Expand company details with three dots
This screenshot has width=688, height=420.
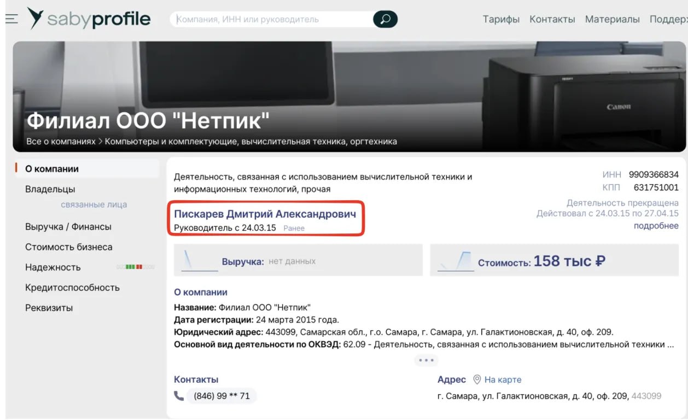[425, 360]
